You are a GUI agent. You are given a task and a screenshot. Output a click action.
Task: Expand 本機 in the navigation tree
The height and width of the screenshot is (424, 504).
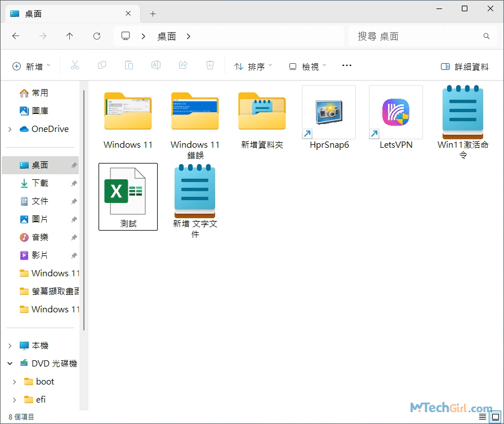point(10,345)
